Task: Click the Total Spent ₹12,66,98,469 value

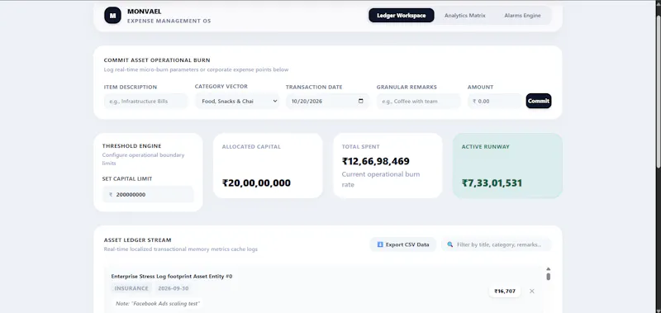Action: coord(376,161)
